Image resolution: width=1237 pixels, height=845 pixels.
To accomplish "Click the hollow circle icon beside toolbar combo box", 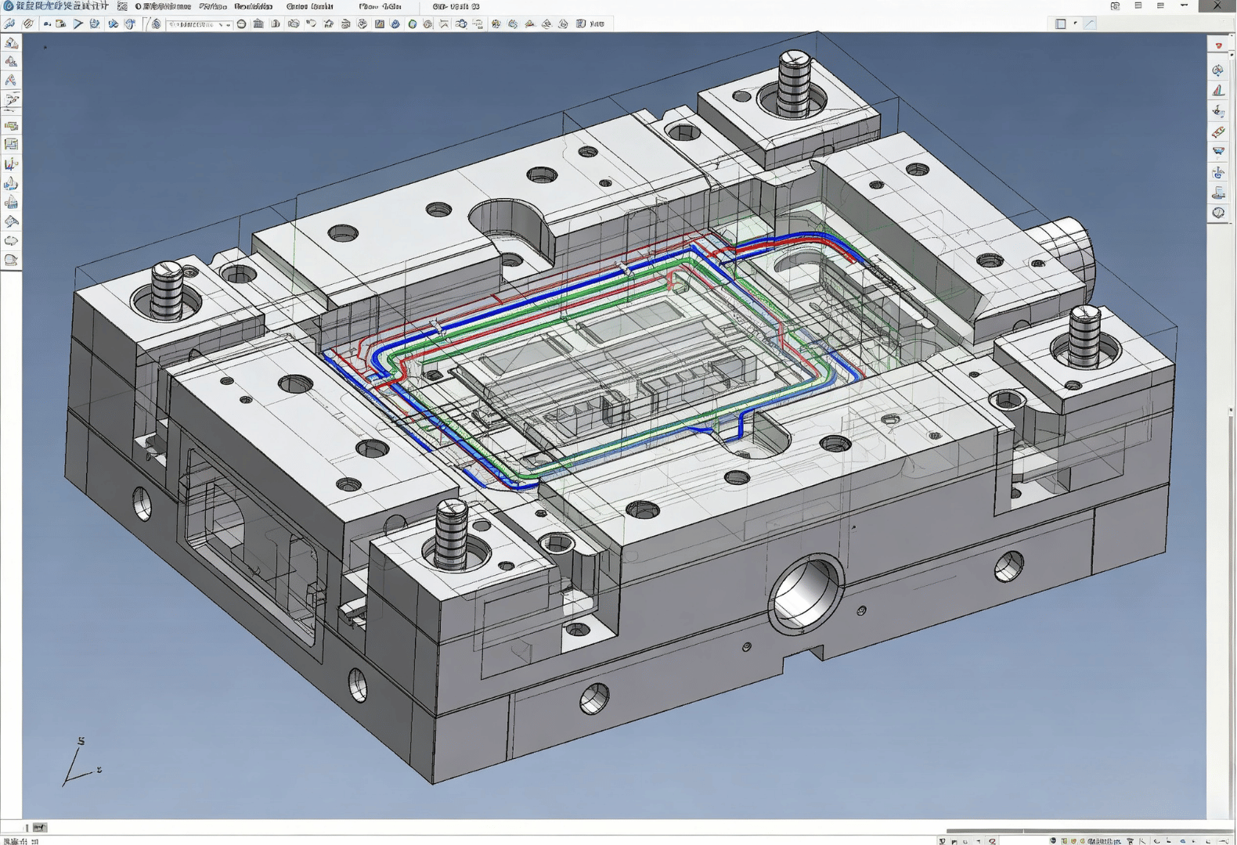I will tap(241, 24).
